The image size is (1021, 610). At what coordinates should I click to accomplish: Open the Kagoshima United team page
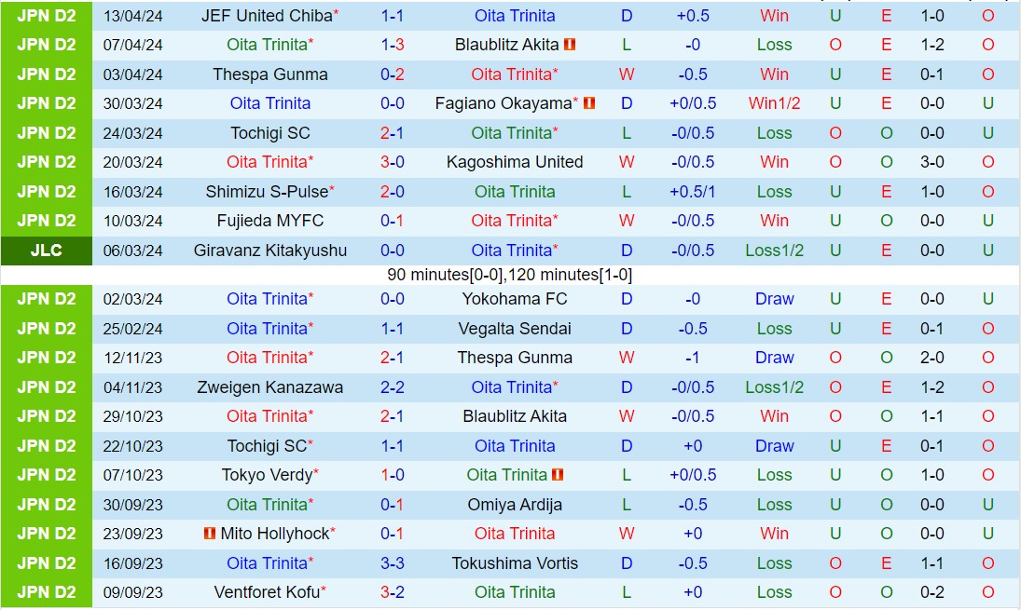coord(515,162)
